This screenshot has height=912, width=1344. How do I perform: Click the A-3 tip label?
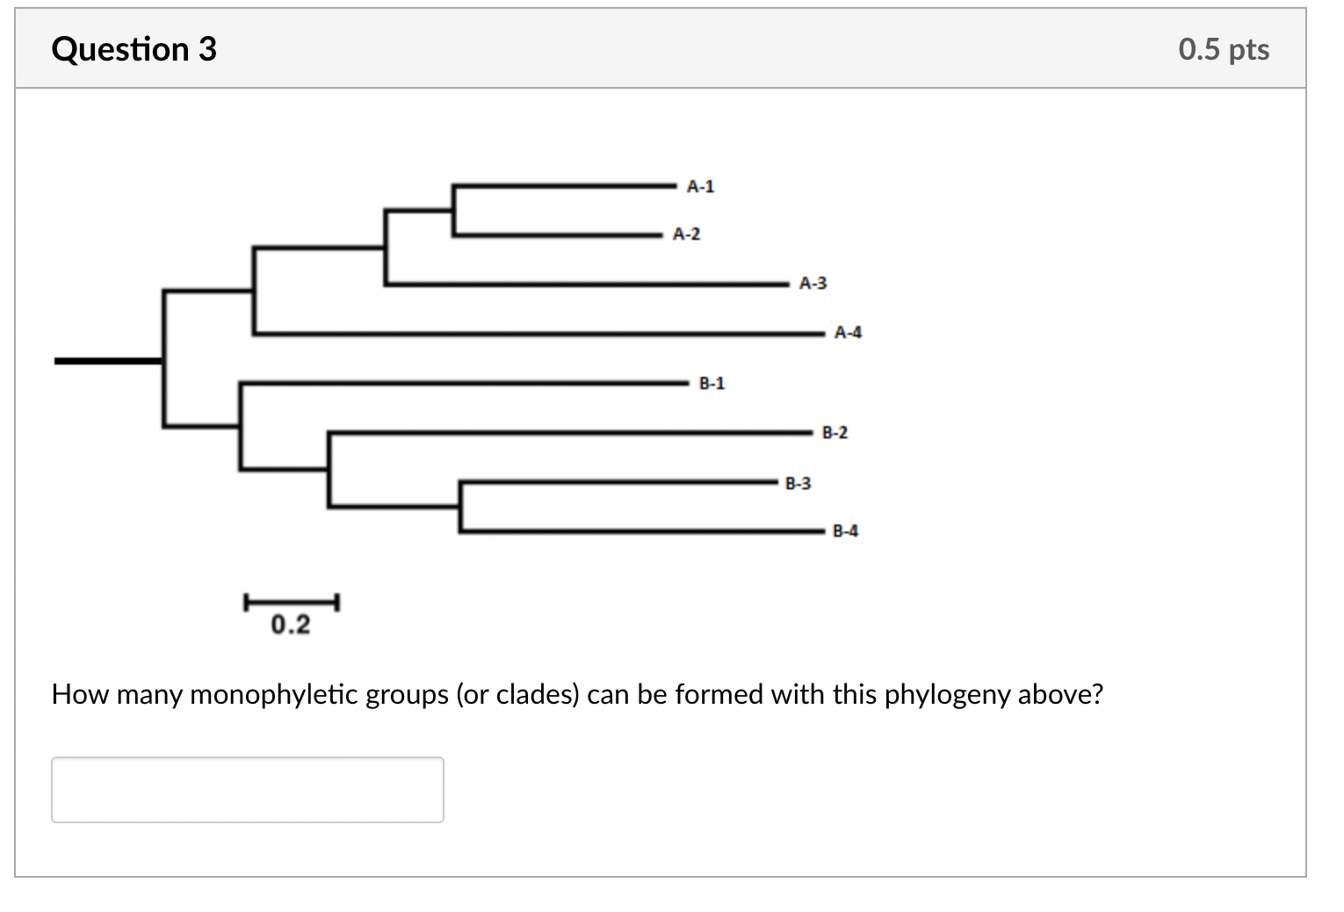813,283
